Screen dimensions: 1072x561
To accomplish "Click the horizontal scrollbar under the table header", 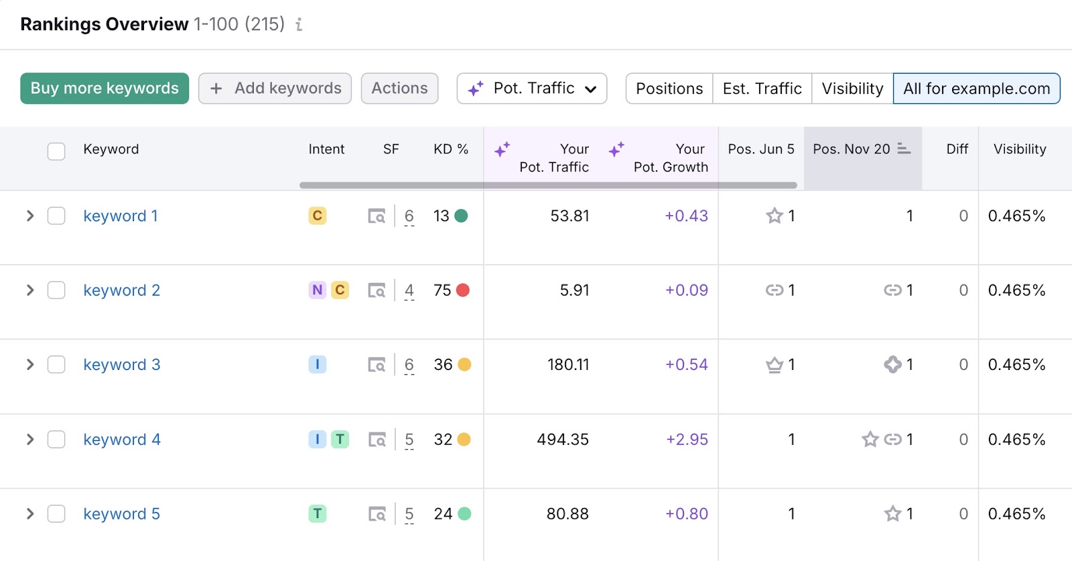I will pos(548,185).
